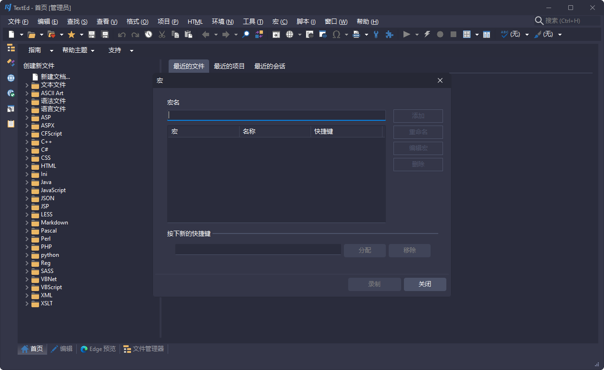
Task: Switch to the 文件管理器 bottom tab
Action: pos(144,349)
